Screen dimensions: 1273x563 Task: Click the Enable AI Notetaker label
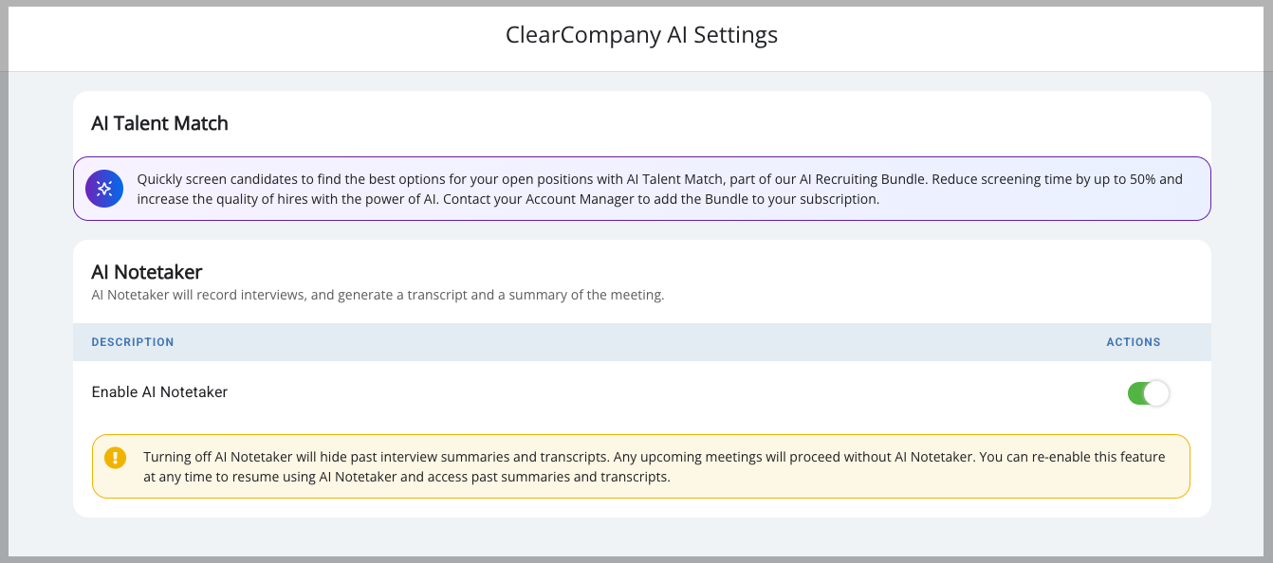(x=159, y=391)
